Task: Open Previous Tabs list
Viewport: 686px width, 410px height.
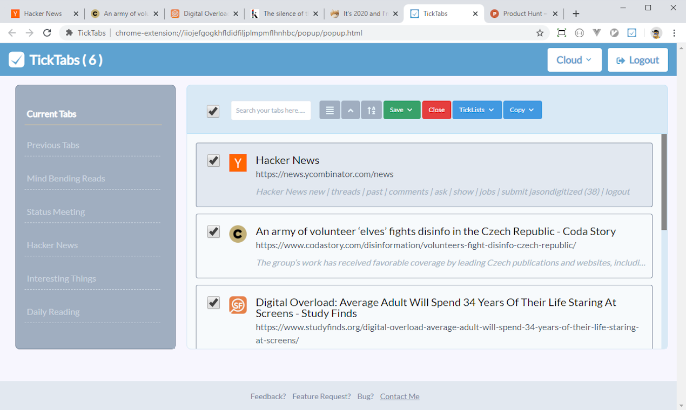Action: 53,145
